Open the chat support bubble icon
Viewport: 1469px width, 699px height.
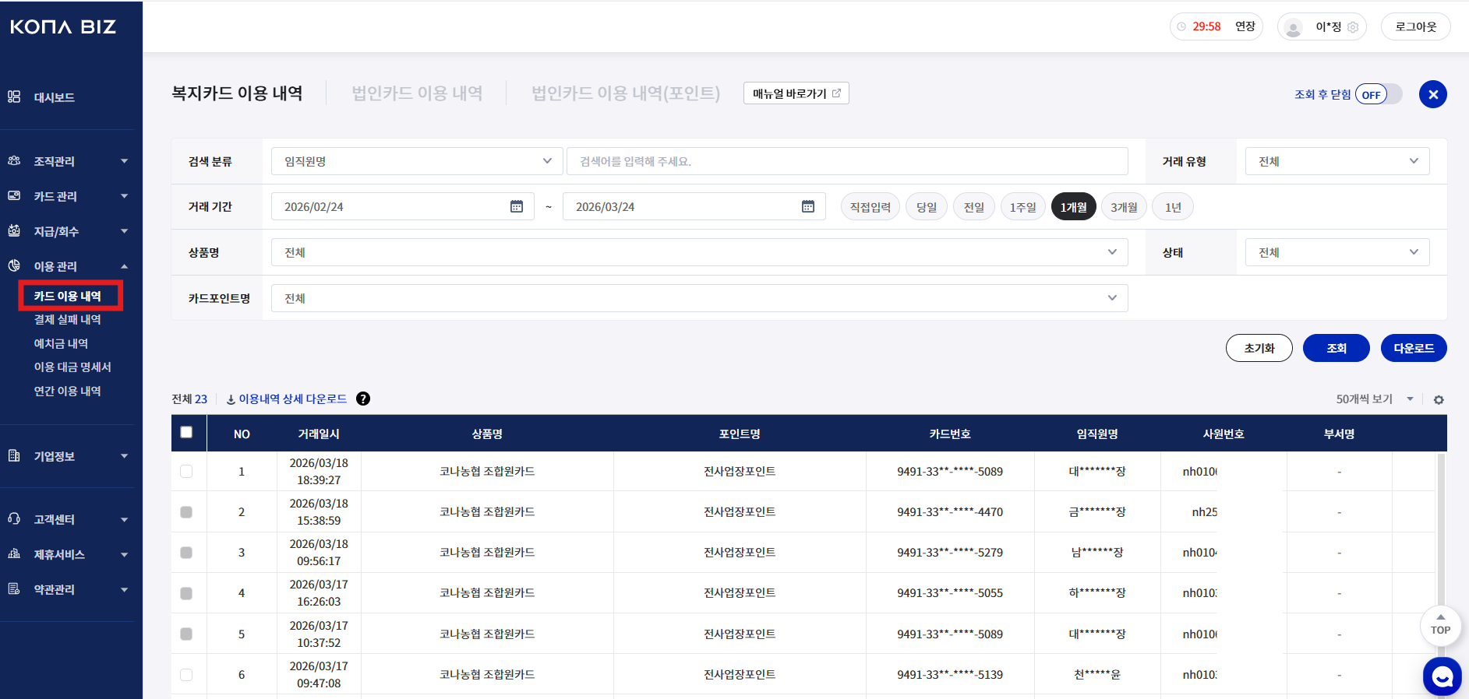point(1442,676)
